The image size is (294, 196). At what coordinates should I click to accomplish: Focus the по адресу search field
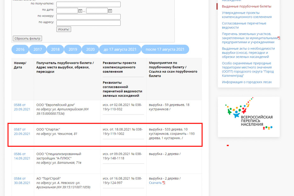tap(88, 23)
